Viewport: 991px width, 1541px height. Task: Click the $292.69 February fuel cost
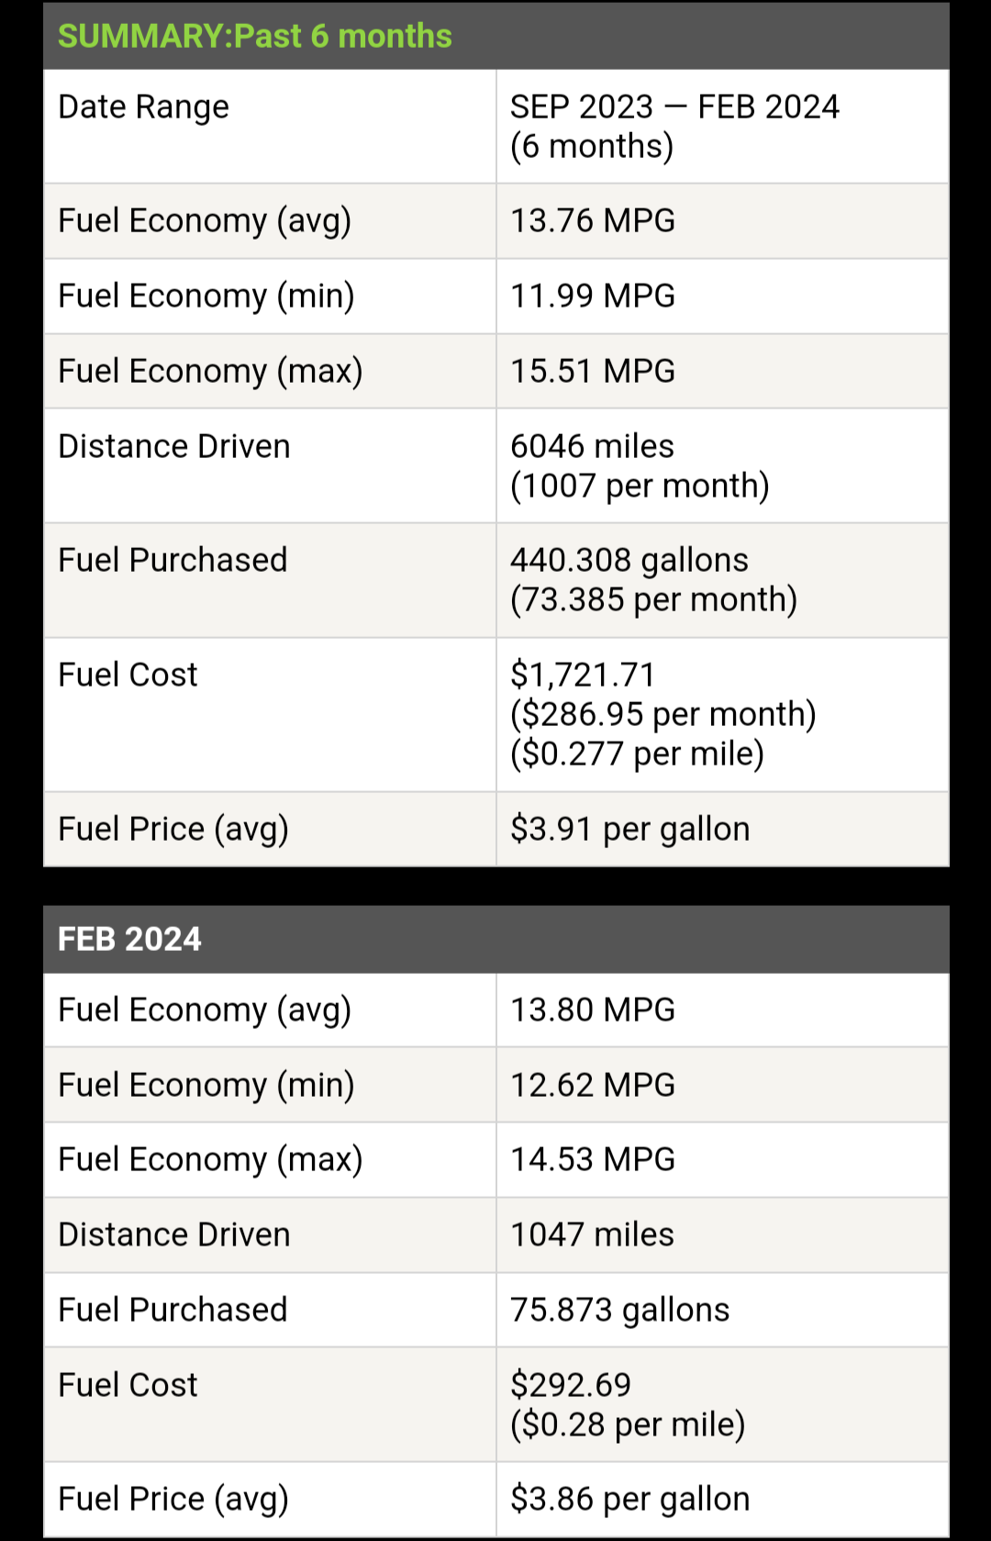tap(571, 1384)
